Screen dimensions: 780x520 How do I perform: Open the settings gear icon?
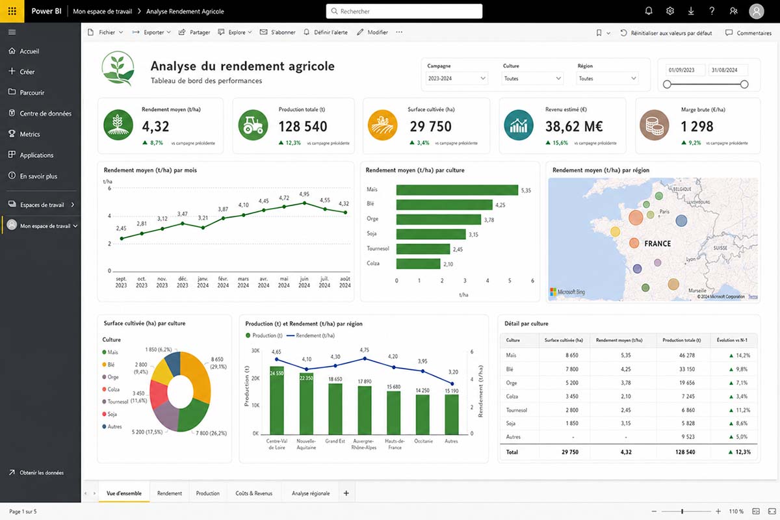point(670,11)
